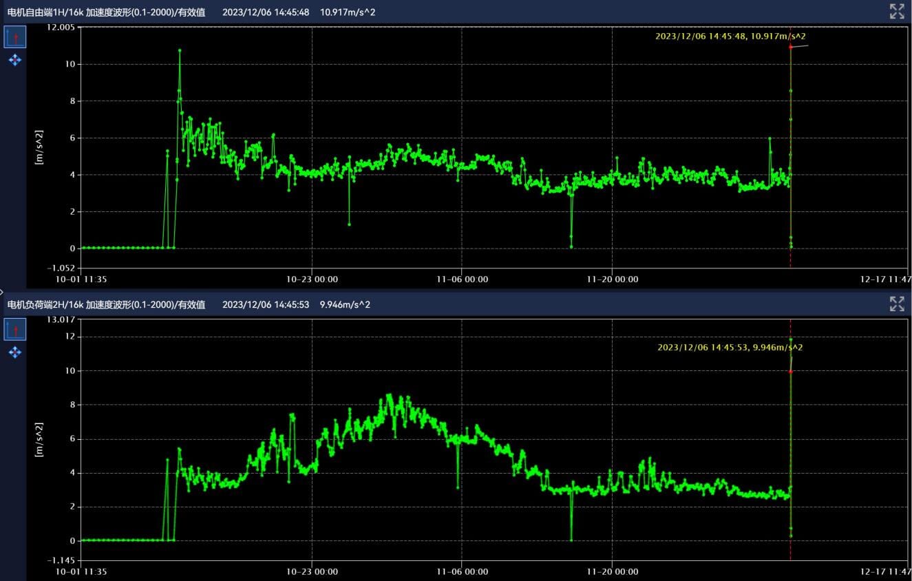The width and height of the screenshot is (912, 581).
Task: Click the 11-06 00:00 tick on bottom chart
Action: point(461,571)
